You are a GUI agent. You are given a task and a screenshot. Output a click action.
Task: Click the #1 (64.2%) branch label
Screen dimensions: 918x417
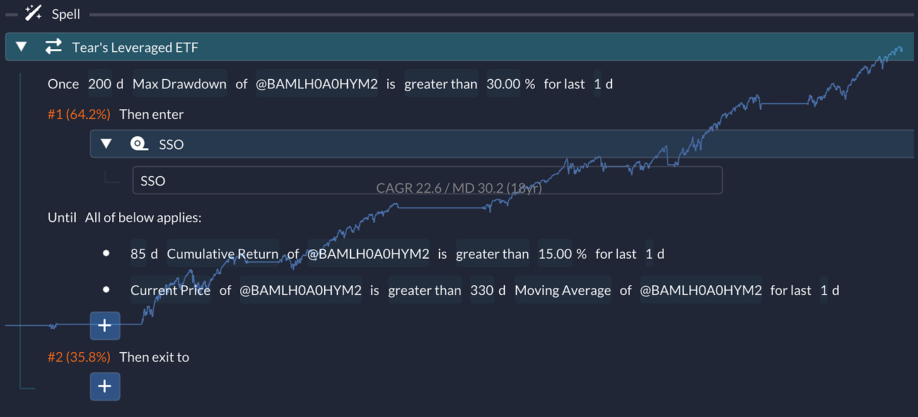click(79, 114)
